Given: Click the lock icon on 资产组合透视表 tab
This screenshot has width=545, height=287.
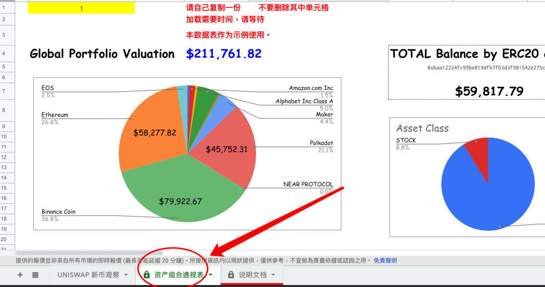Looking at the screenshot, I should click(x=147, y=275).
